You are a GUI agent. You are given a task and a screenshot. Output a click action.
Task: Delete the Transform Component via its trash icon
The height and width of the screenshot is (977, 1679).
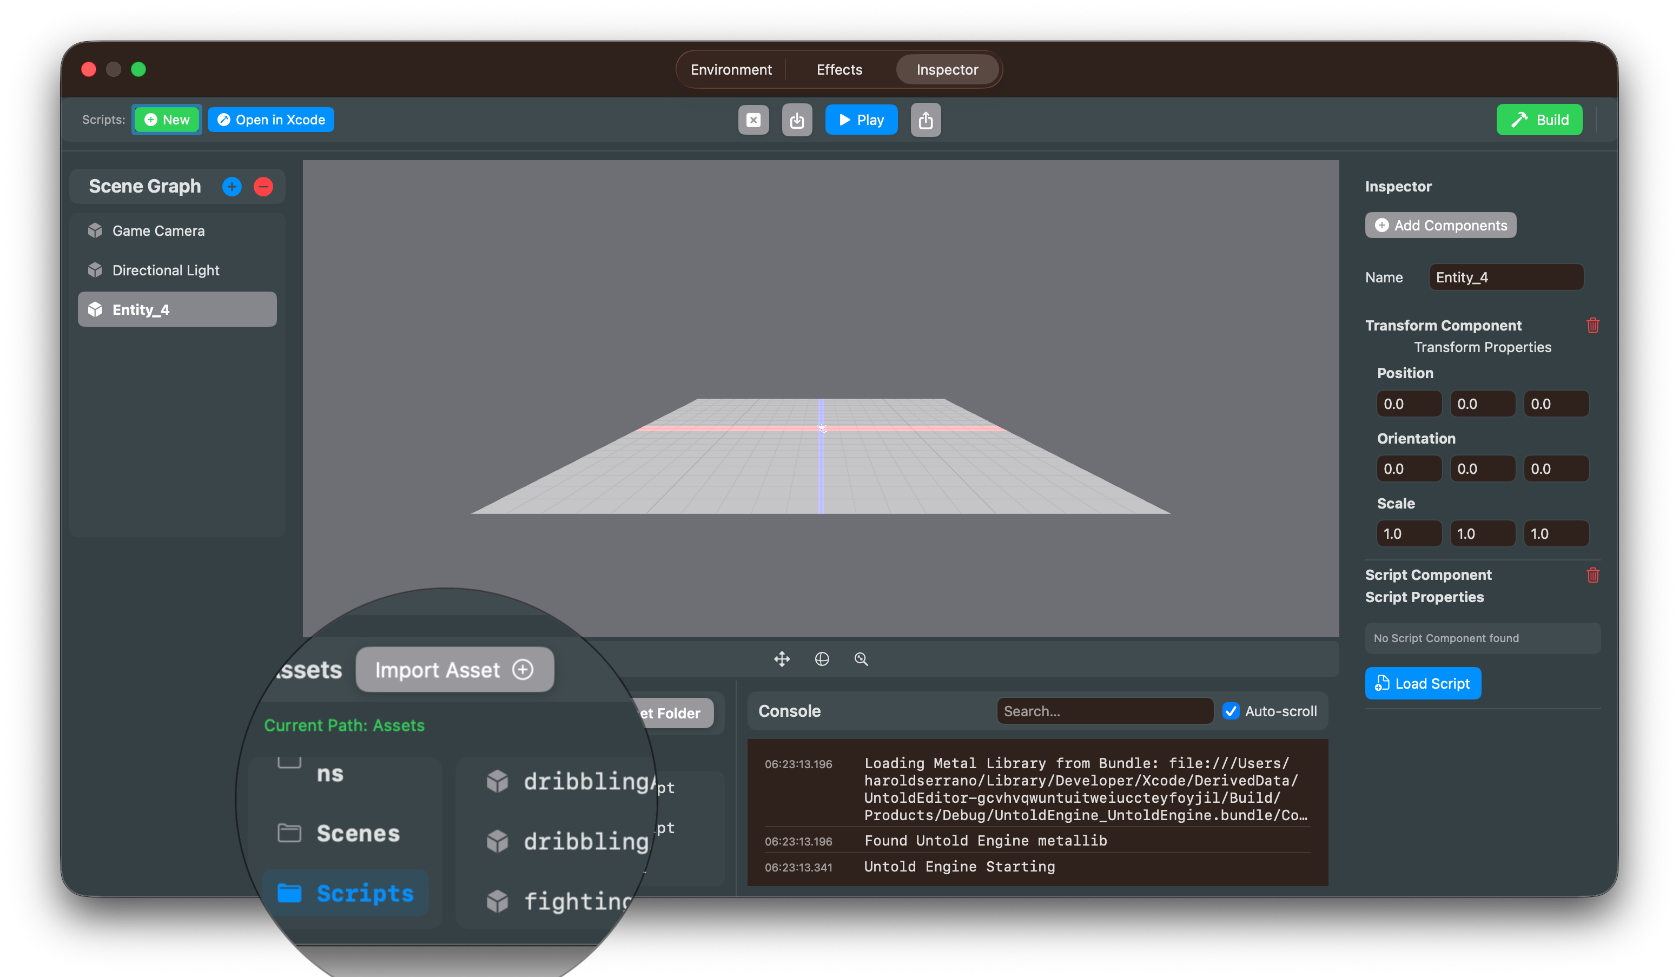1593,325
